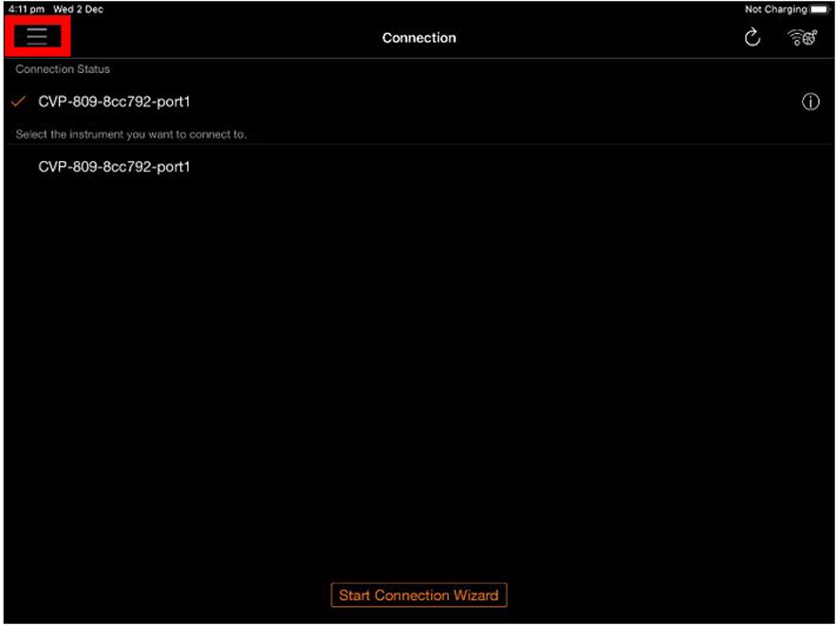Click the 'Select the instrument' instruction text
The height and width of the screenshot is (625, 836).
[131, 135]
